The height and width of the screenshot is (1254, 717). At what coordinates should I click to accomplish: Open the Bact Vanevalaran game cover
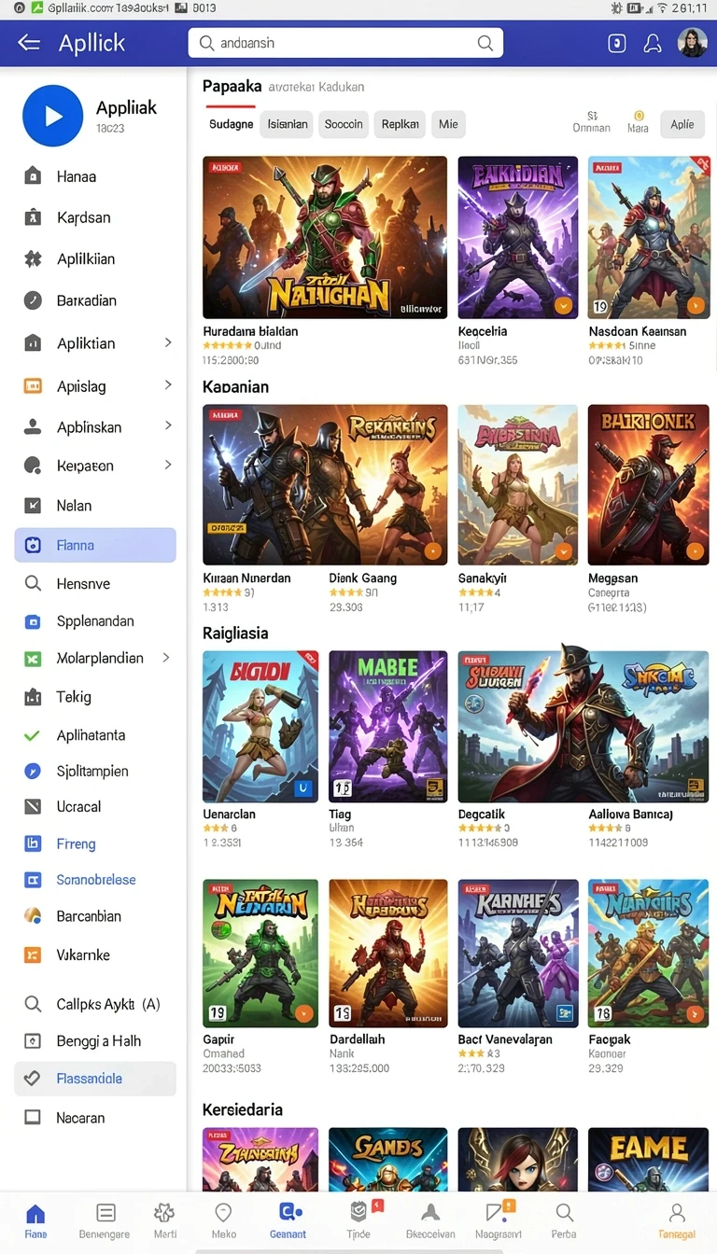coord(518,953)
